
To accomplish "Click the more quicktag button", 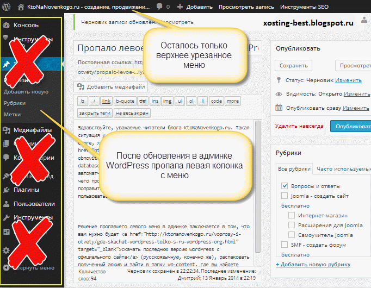I will pos(233,101).
